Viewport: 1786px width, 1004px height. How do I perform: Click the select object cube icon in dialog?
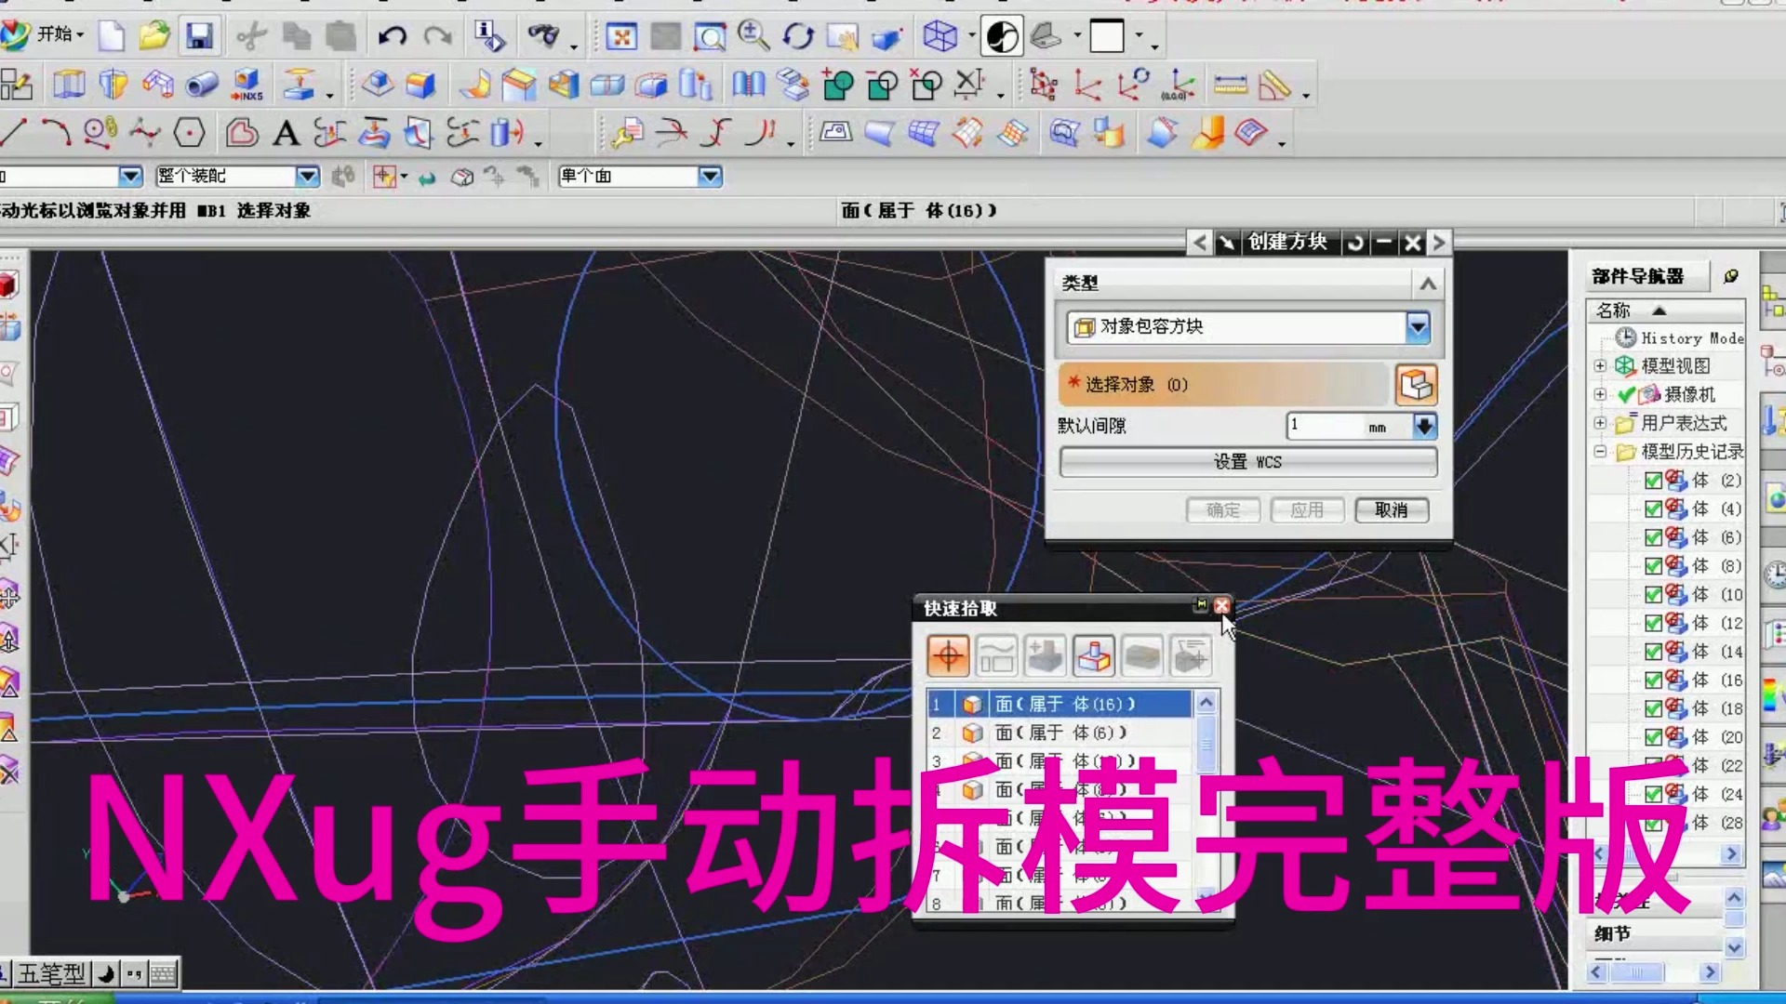[1416, 384]
